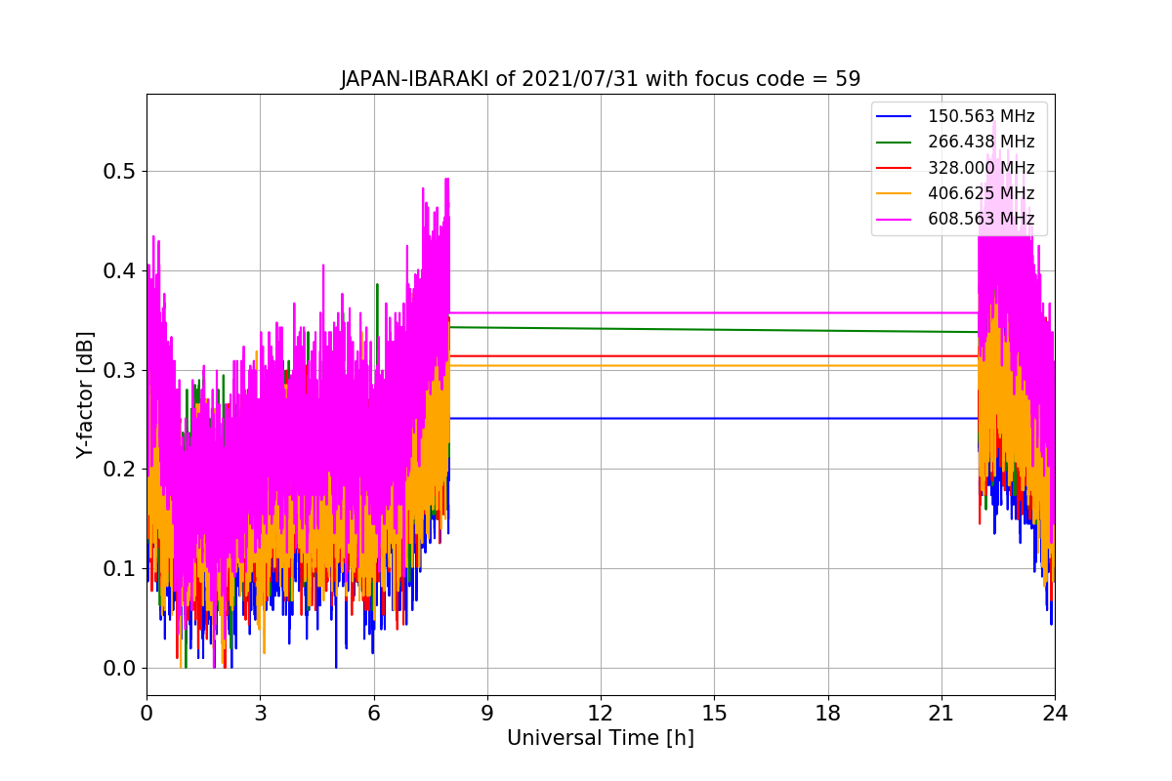Click the green line sample in legend
Screen dimensions: 1172x781
click(x=896, y=143)
